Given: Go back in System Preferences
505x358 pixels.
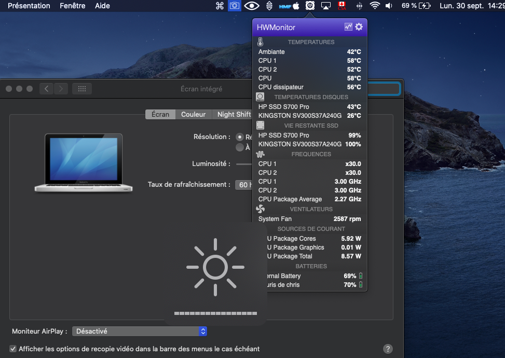Looking at the screenshot, I should click(47, 89).
